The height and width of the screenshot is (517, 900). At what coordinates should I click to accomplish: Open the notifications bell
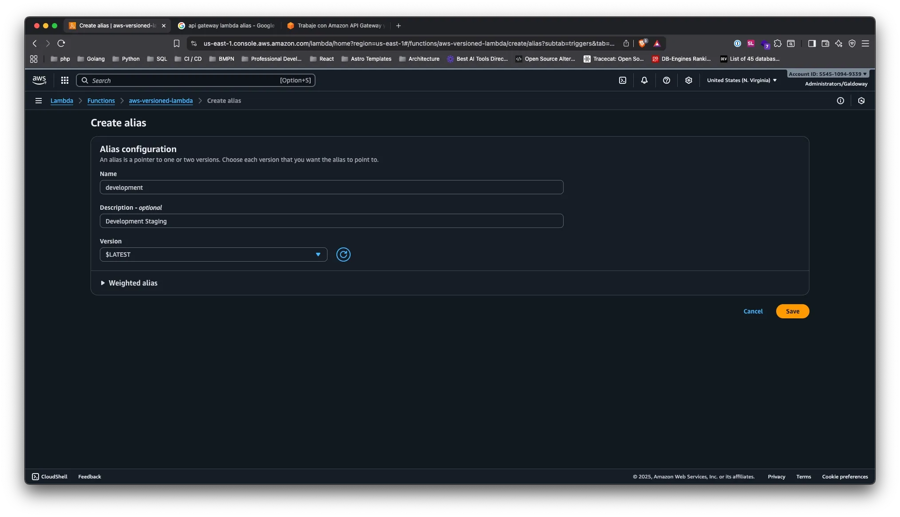644,80
